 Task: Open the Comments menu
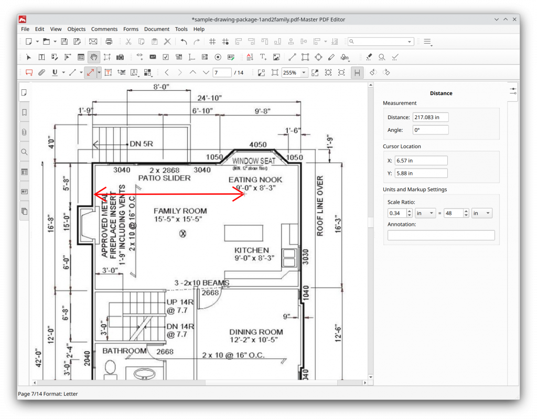104,29
